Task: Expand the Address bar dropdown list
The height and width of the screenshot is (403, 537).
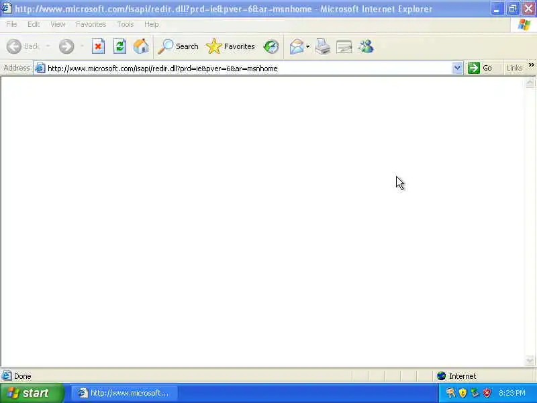Action: pos(457,68)
